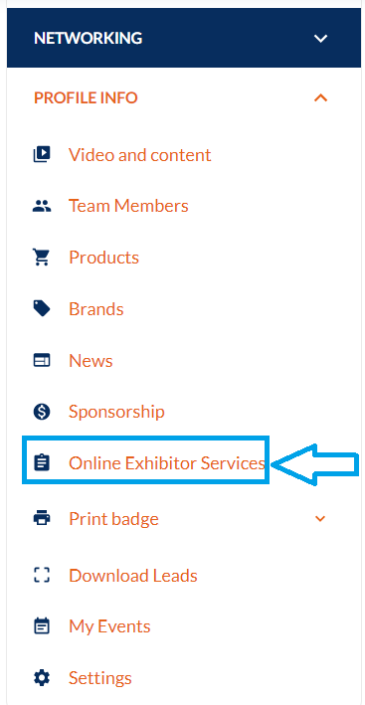The height and width of the screenshot is (705, 365).
Task: Open the Online Exhibitor Services link
Action: pyautogui.click(x=167, y=462)
